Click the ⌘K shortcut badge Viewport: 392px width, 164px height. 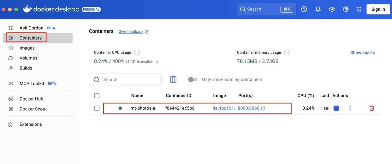point(287,9)
